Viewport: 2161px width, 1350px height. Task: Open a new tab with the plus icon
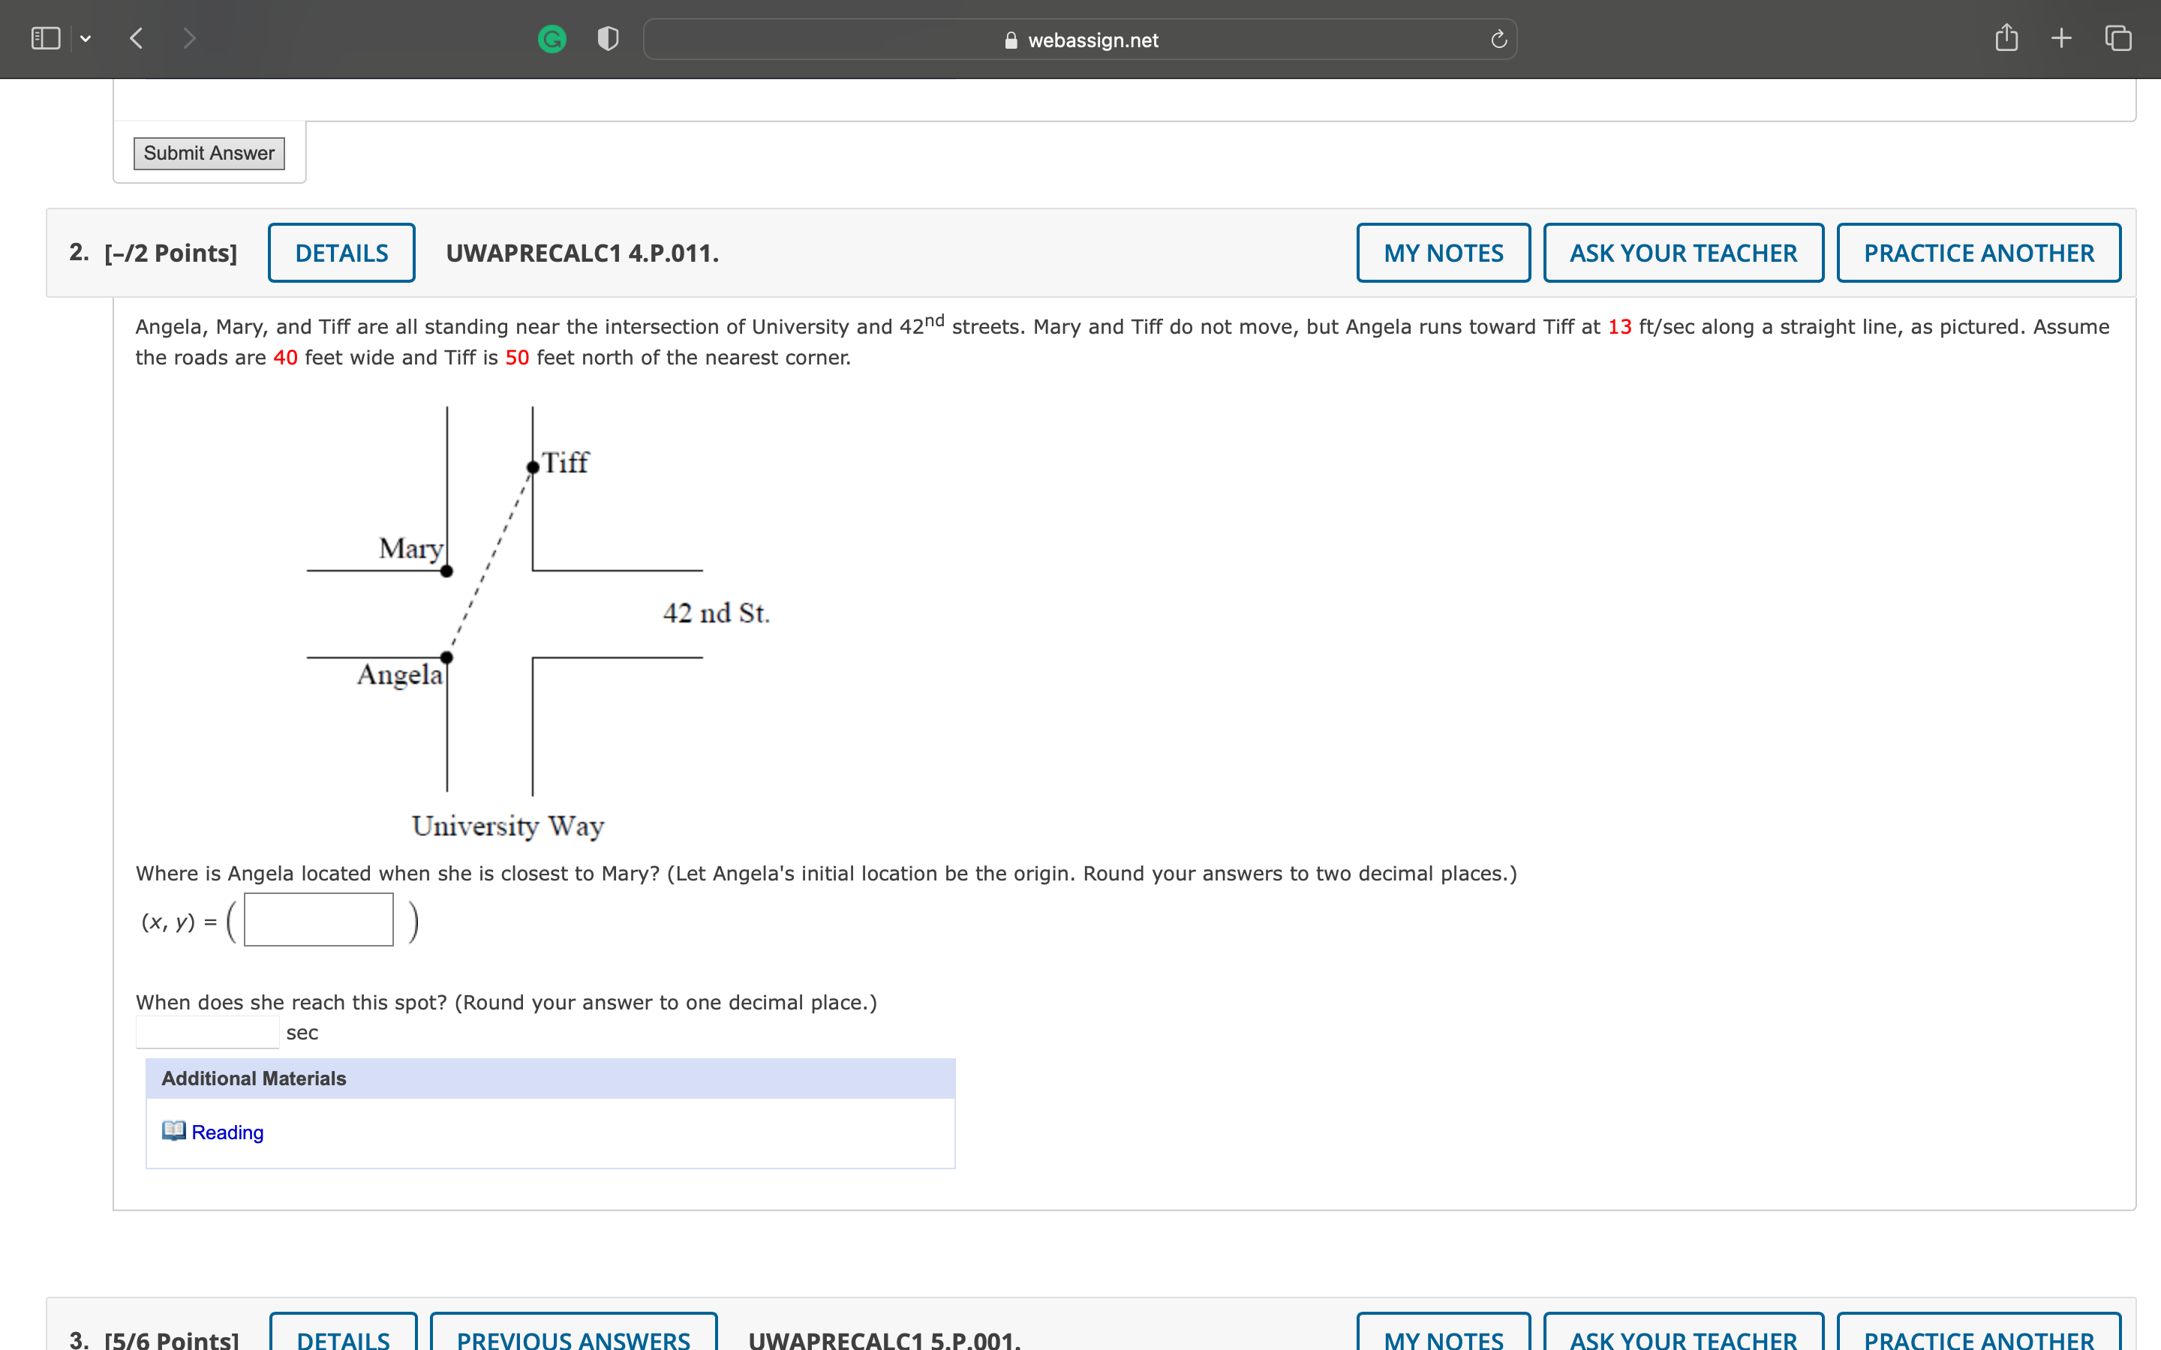point(2061,38)
